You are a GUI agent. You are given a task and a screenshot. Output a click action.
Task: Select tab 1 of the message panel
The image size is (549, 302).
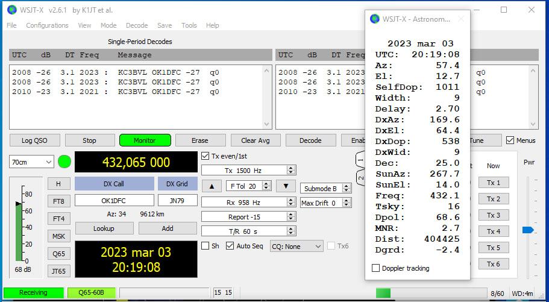click(x=360, y=160)
